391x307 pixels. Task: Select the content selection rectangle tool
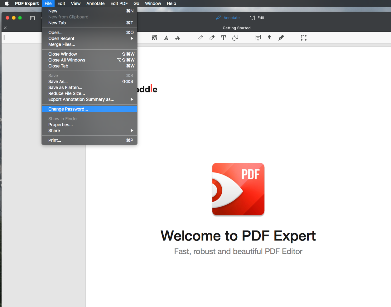point(304,38)
